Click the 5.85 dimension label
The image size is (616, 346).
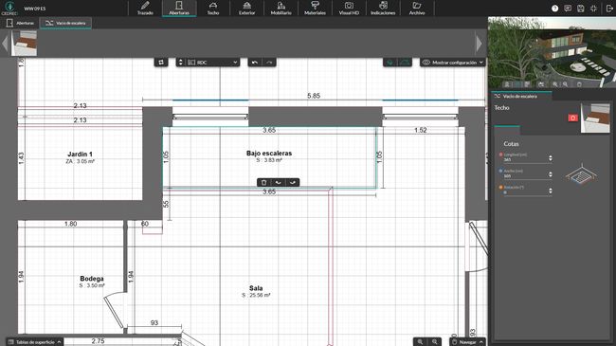point(314,96)
